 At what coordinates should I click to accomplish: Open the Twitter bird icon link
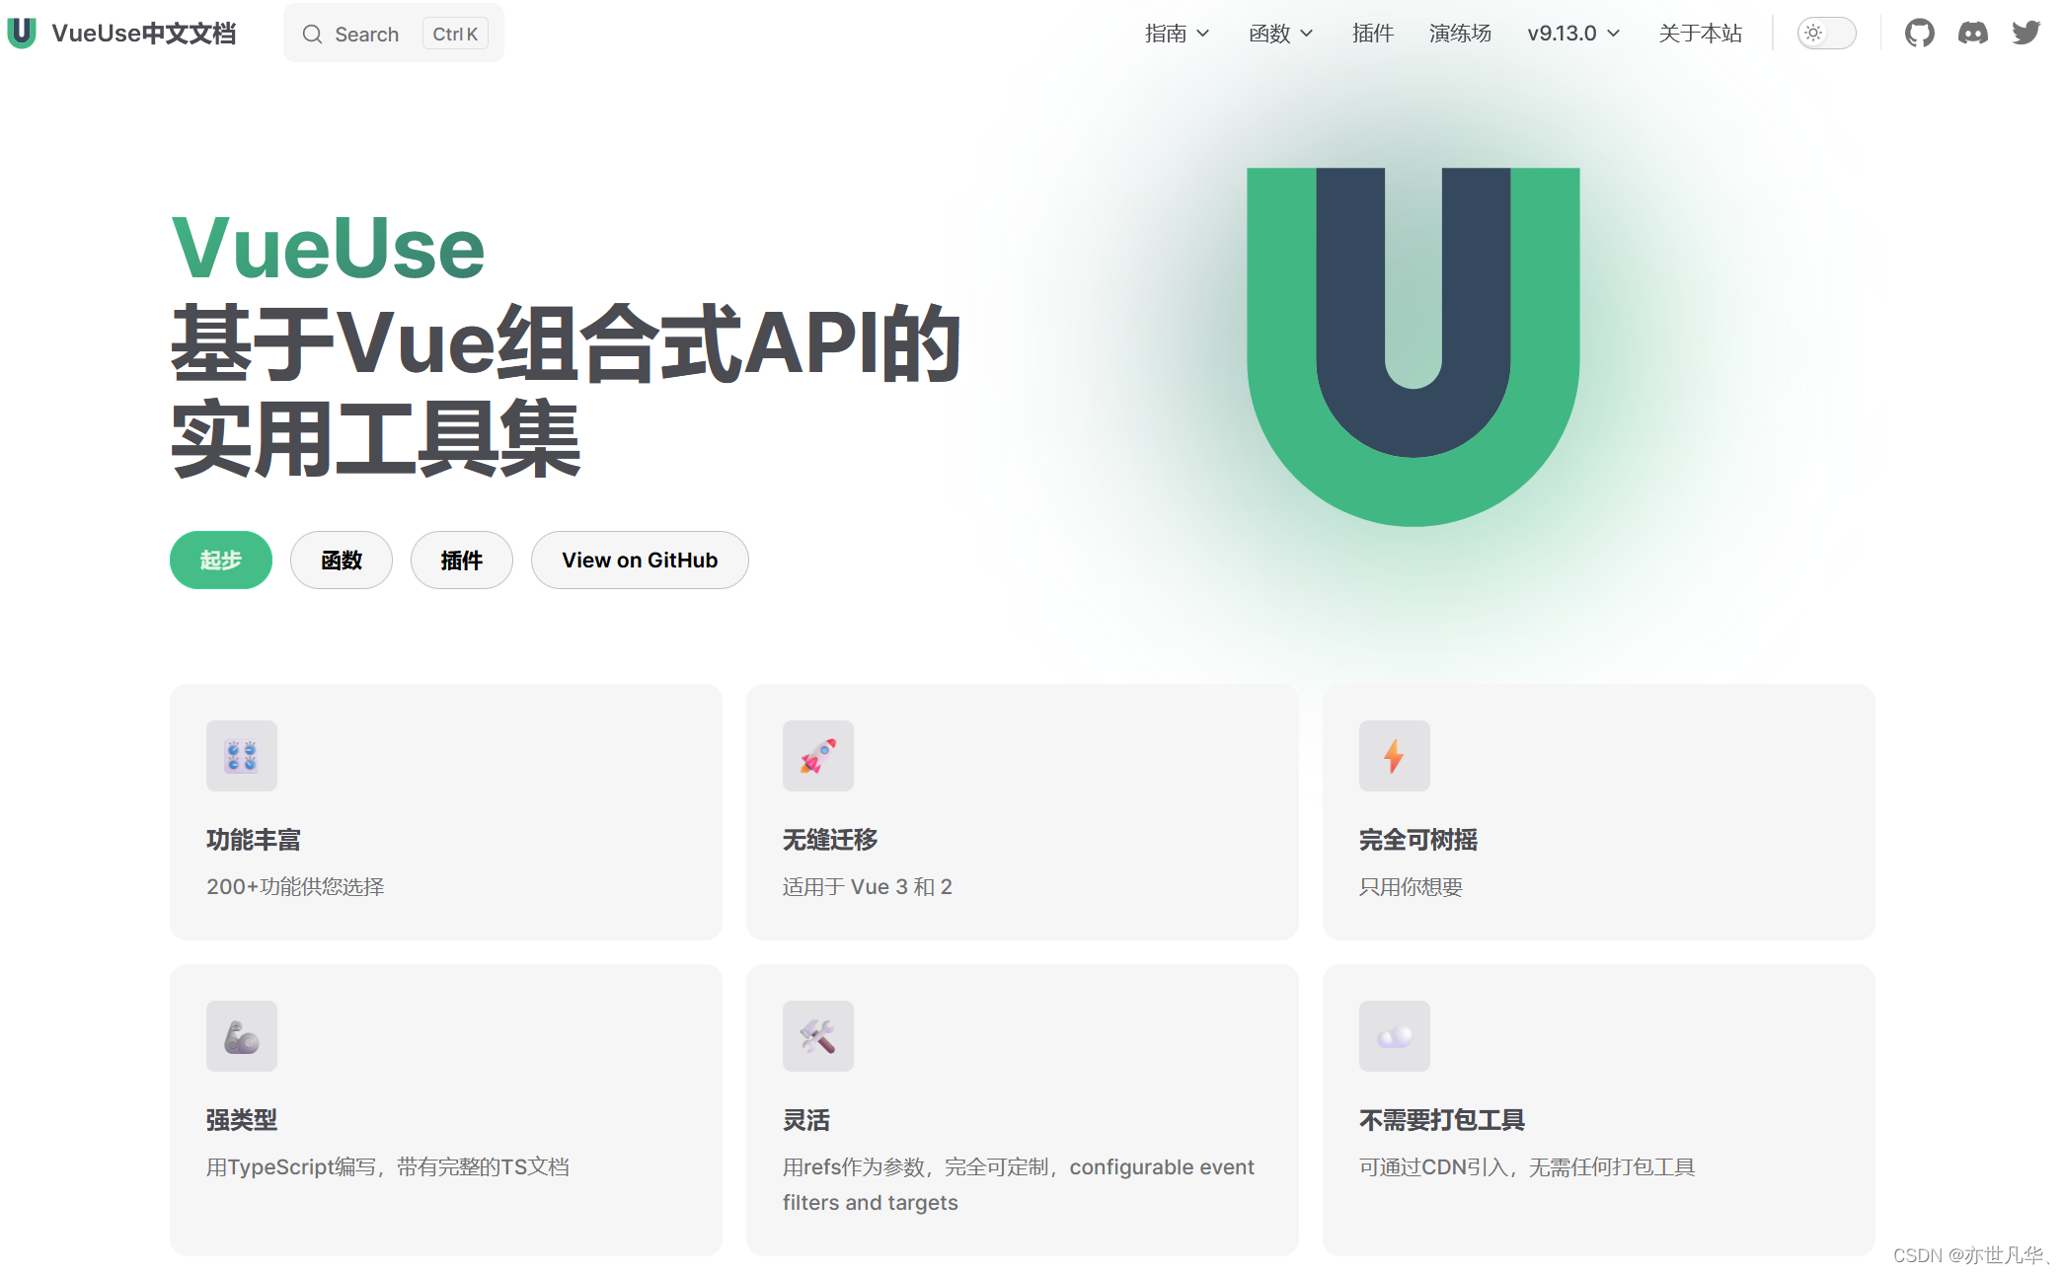click(x=2026, y=34)
